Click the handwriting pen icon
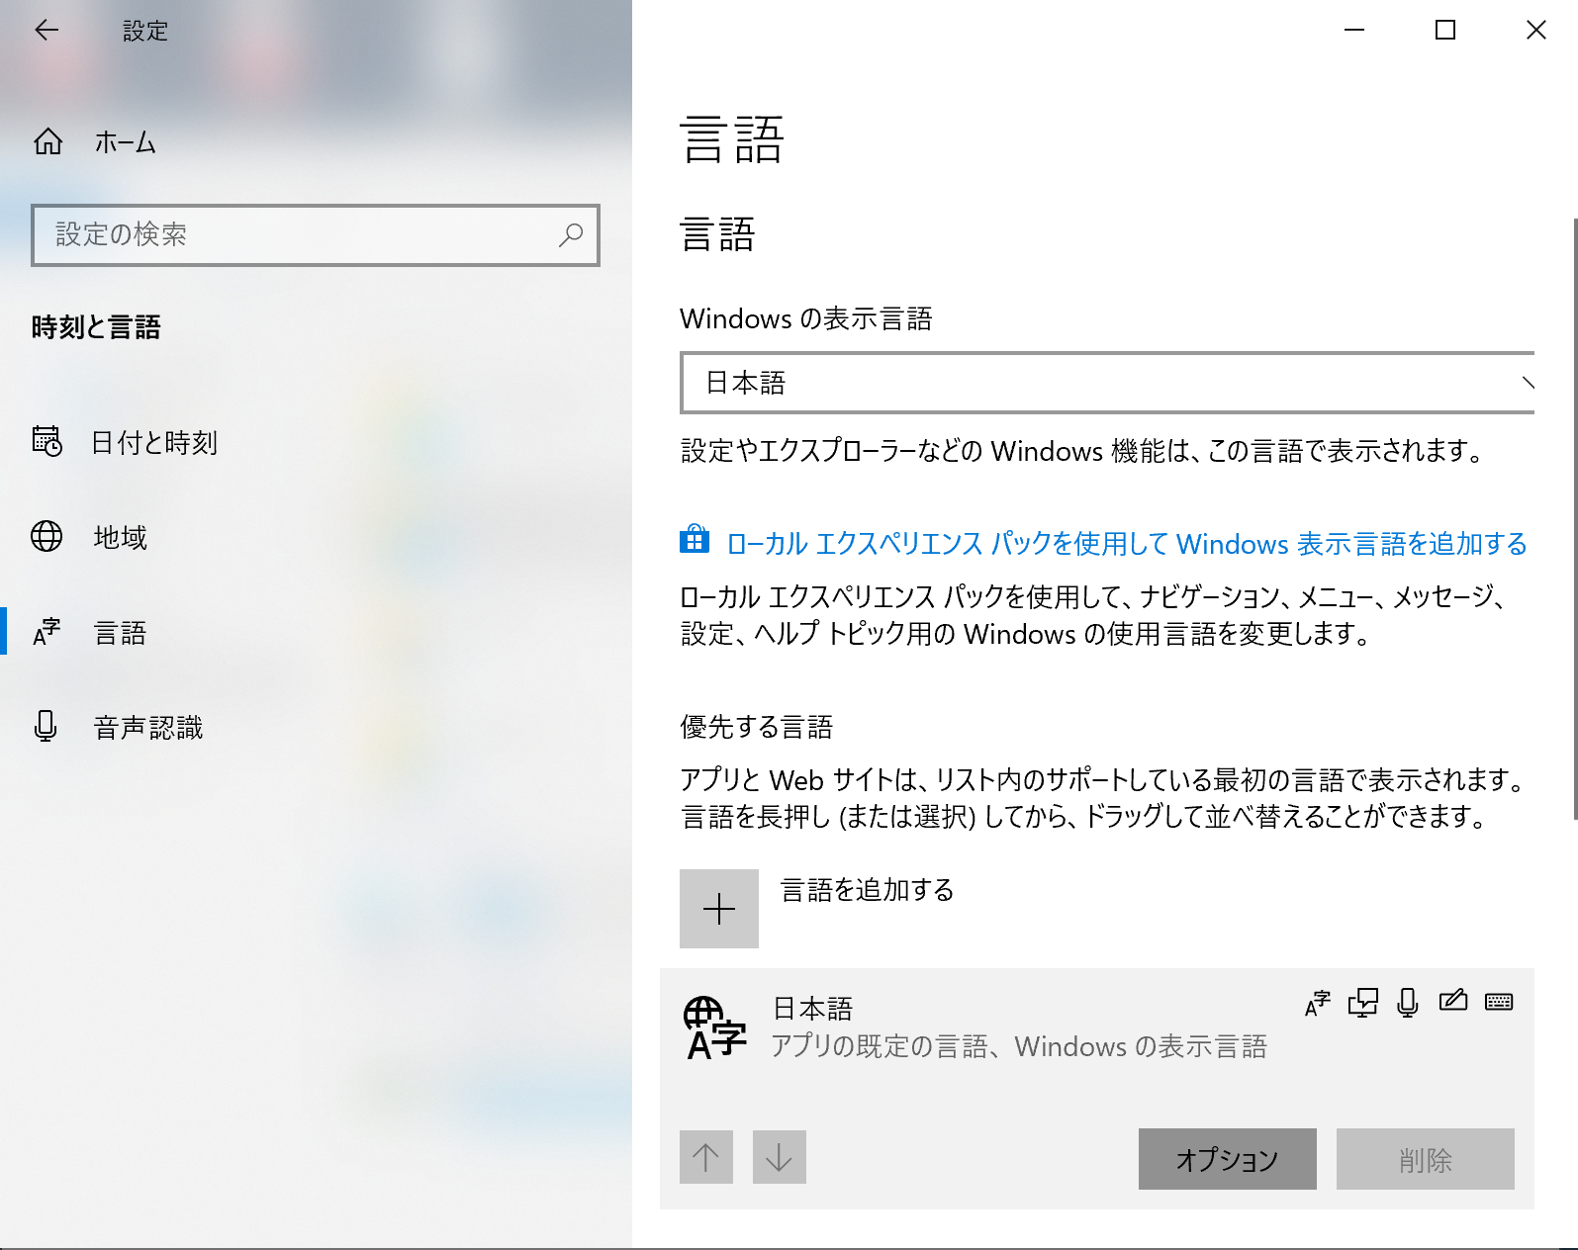Viewport: 1578px width, 1250px height. click(x=1453, y=1001)
